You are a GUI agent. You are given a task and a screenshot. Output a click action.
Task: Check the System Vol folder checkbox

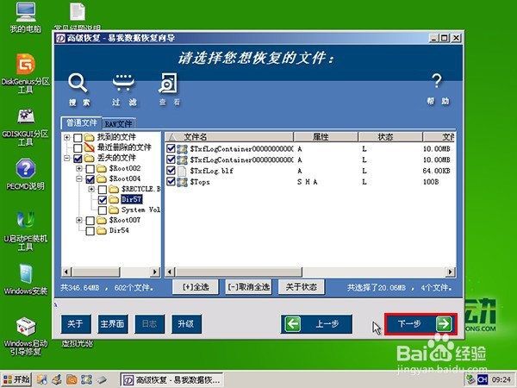point(103,210)
